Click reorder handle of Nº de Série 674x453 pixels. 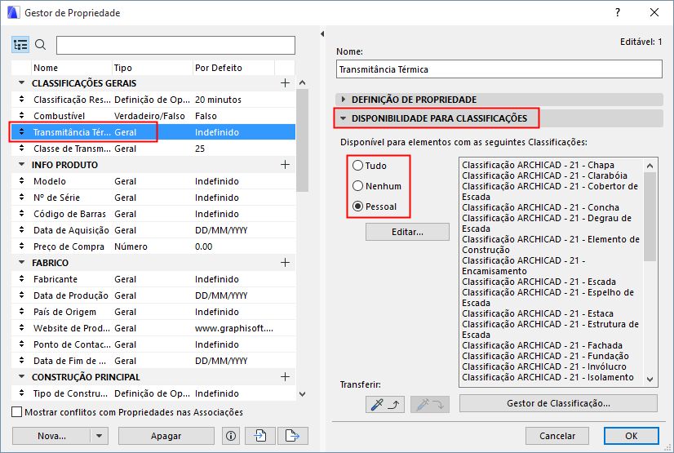[x=21, y=198]
